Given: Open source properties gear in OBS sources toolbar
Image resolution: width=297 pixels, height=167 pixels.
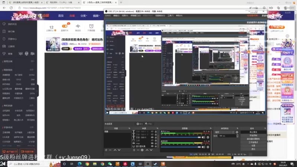Looking at the screenshot, I should point(142,150).
